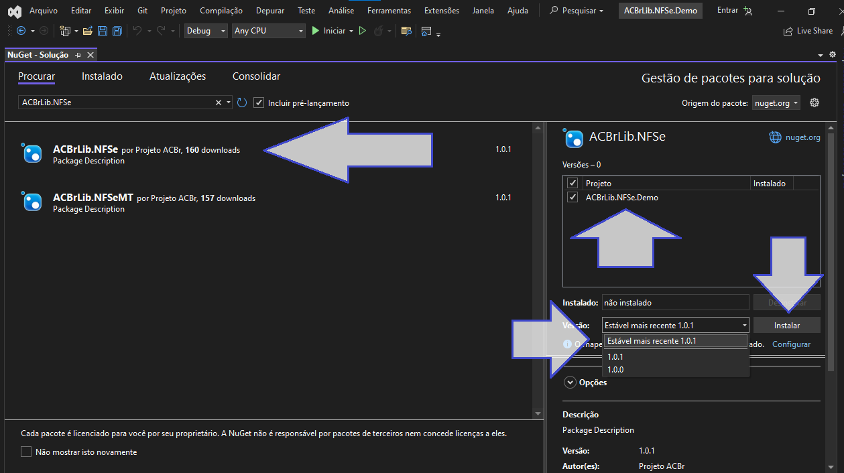Click the Instalar button
844x473 pixels.
click(787, 325)
